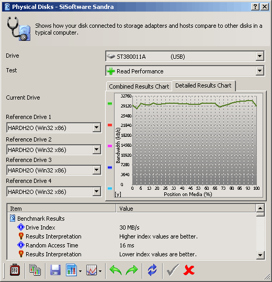Click the Current Drive label

click(x=23, y=97)
